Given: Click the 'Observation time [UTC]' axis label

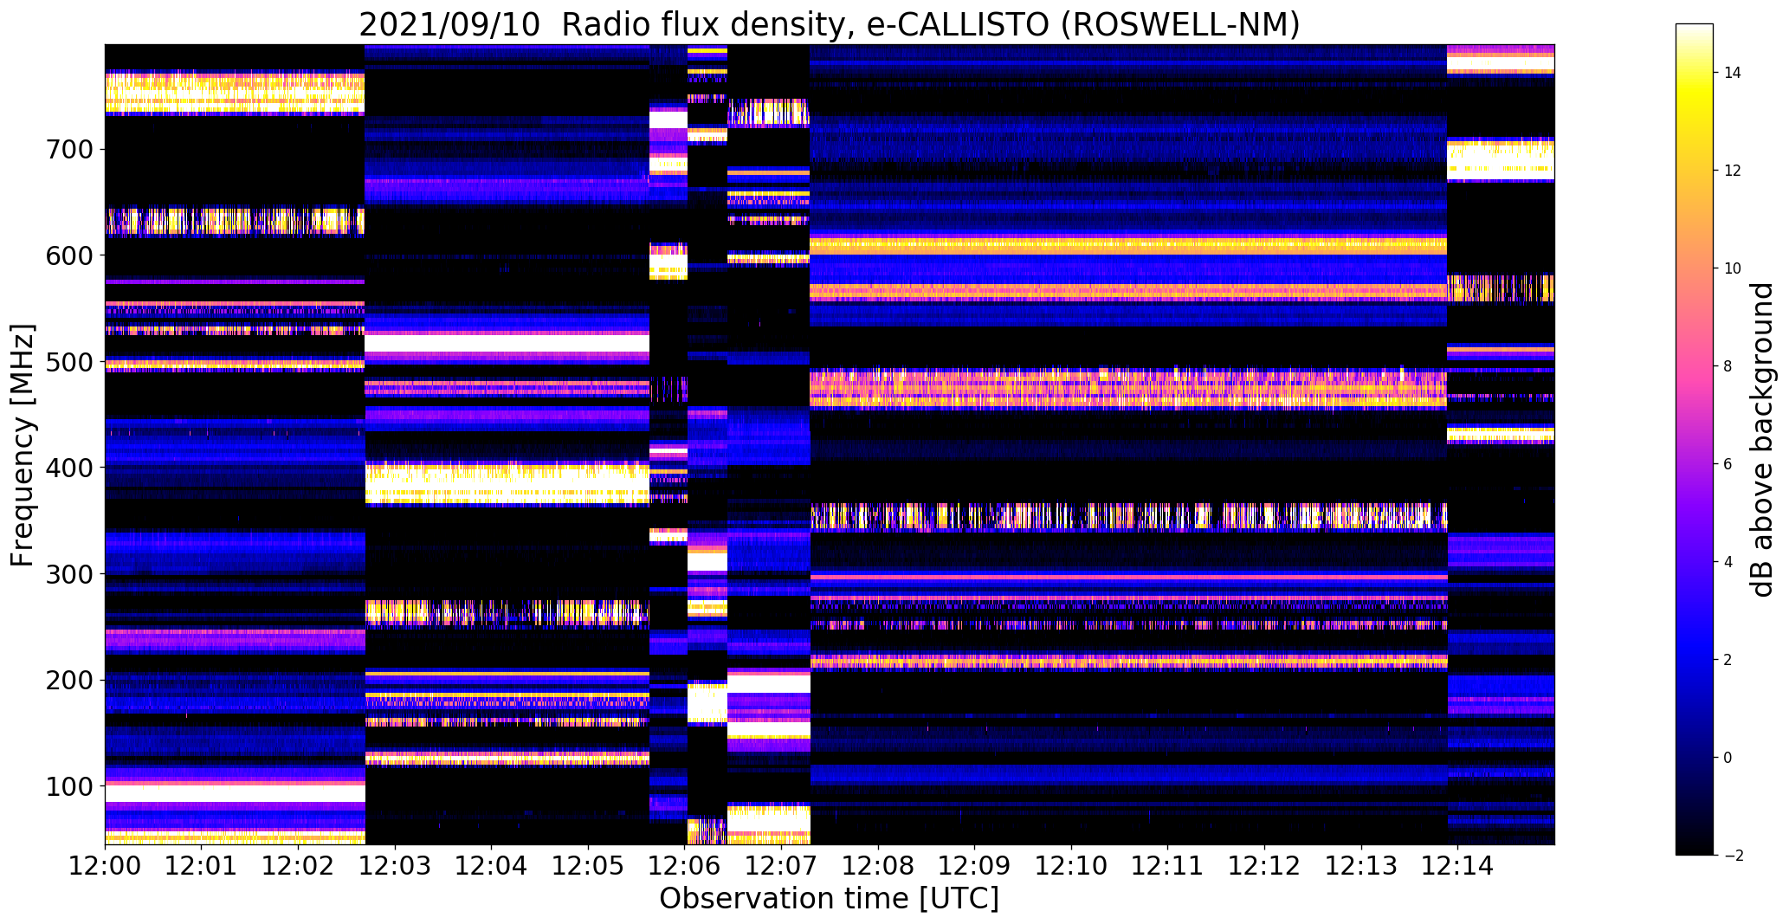Looking at the screenshot, I should pyautogui.click(x=830, y=899).
